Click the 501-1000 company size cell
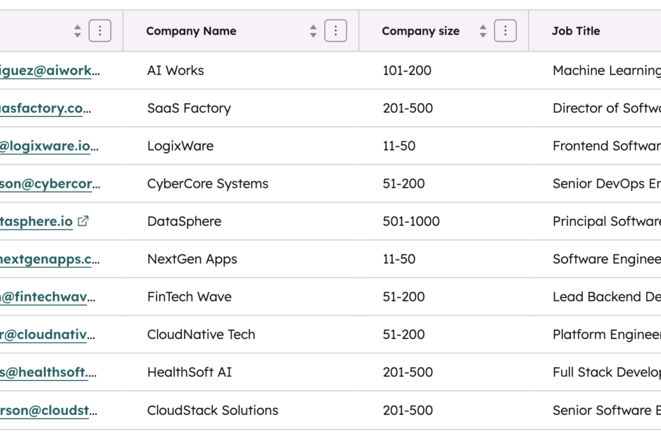The width and height of the screenshot is (661, 446). (411, 221)
